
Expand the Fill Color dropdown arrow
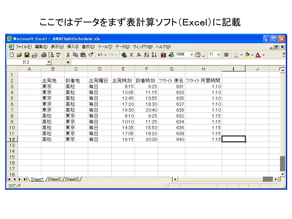[253, 55]
